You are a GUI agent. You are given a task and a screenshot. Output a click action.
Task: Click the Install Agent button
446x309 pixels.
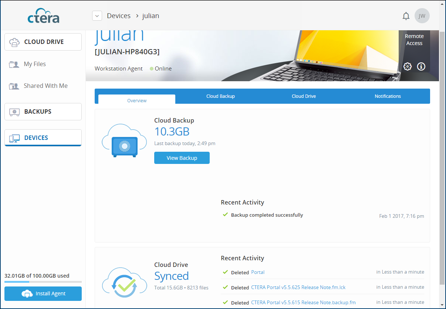[x=43, y=293]
